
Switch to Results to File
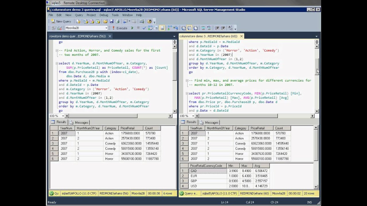coord(196,28)
